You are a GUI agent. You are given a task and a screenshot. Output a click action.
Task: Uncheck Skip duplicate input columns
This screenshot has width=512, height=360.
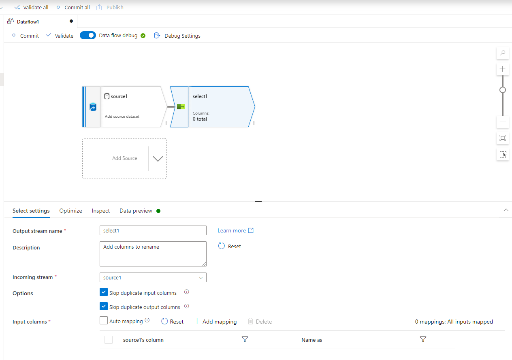pos(104,292)
